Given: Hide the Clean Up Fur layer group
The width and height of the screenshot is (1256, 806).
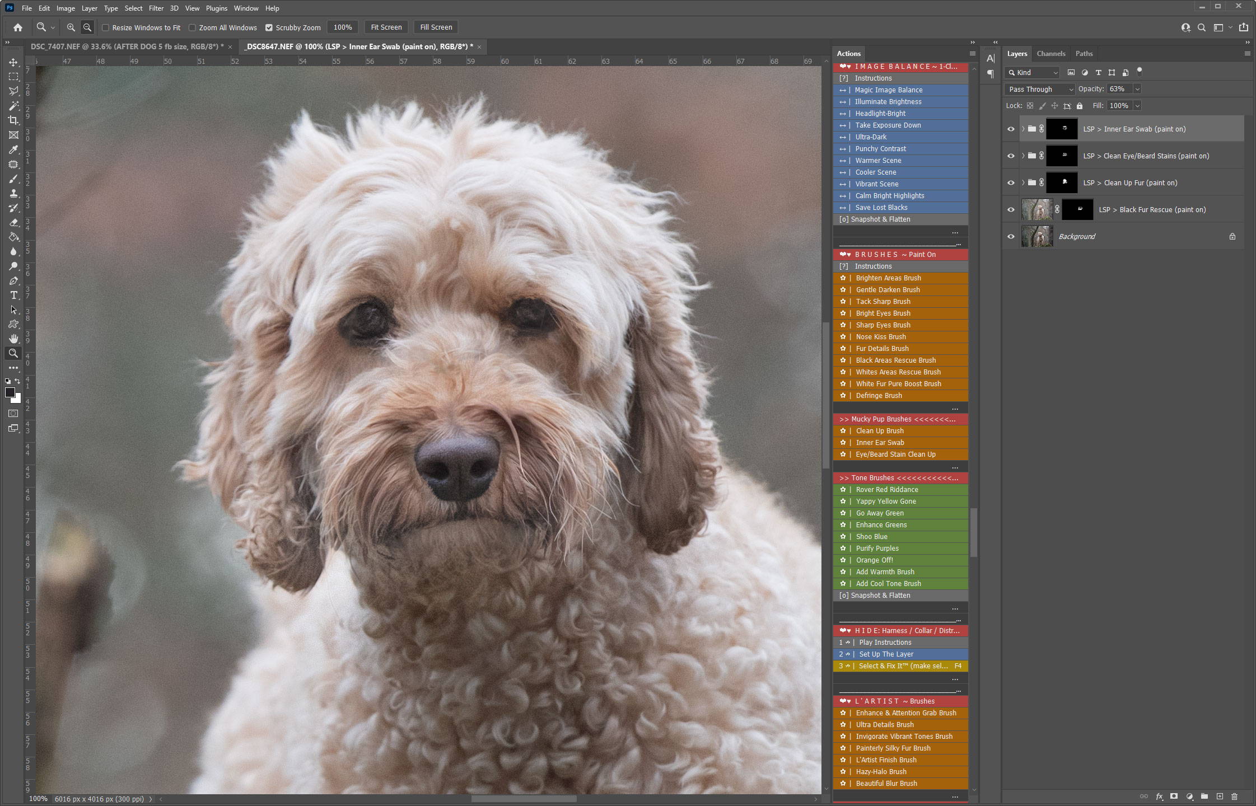Looking at the screenshot, I should click(1011, 183).
